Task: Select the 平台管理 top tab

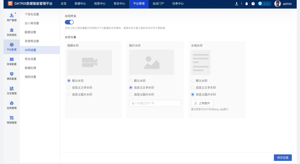Action: point(139,4)
